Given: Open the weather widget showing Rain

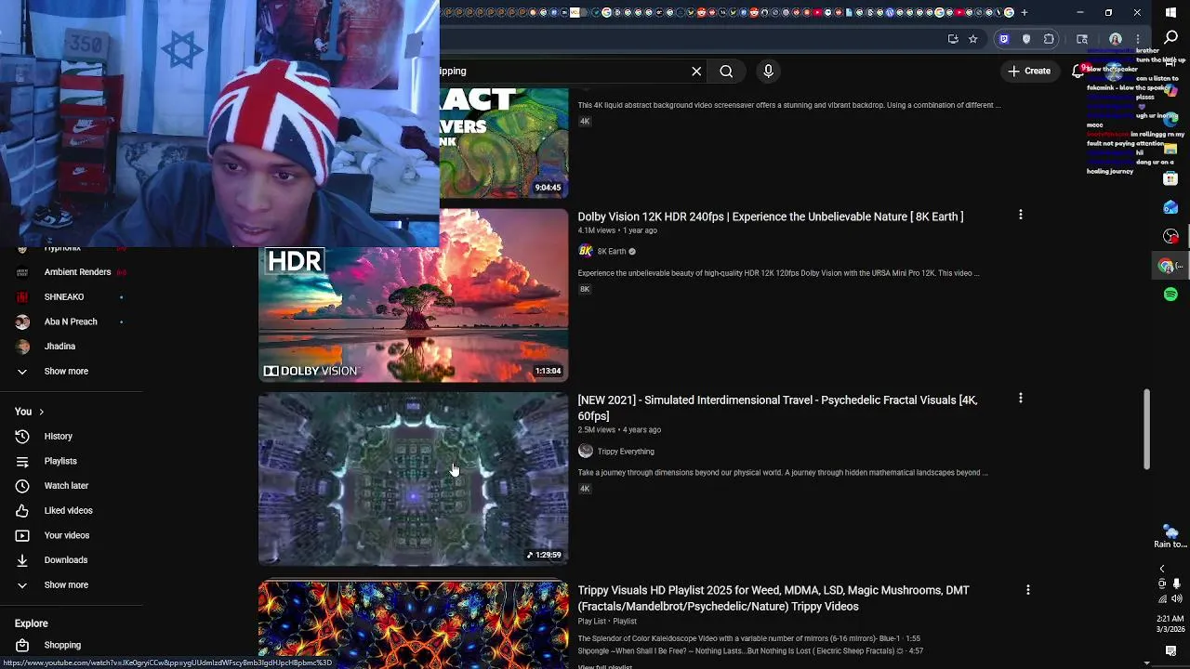Looking at the screenshot, I should coord(1170,536).
